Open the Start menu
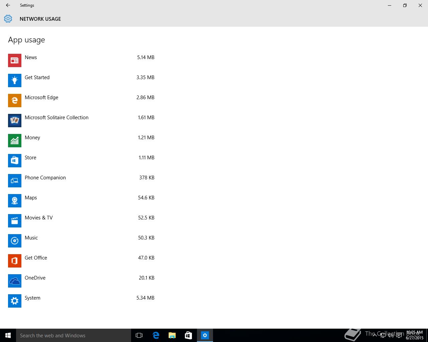This screenshot has width=428, height=342. pos(8,335)
